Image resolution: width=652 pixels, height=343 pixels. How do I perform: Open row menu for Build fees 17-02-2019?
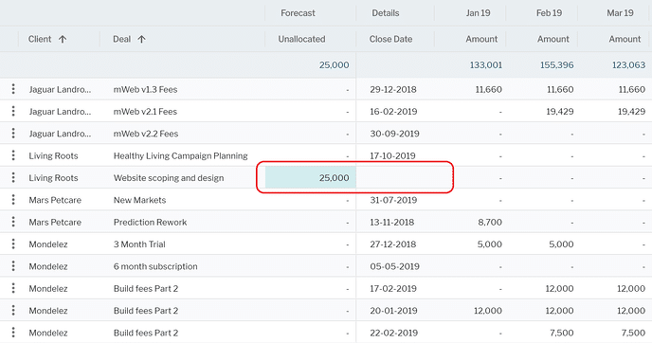coord(13,288)
